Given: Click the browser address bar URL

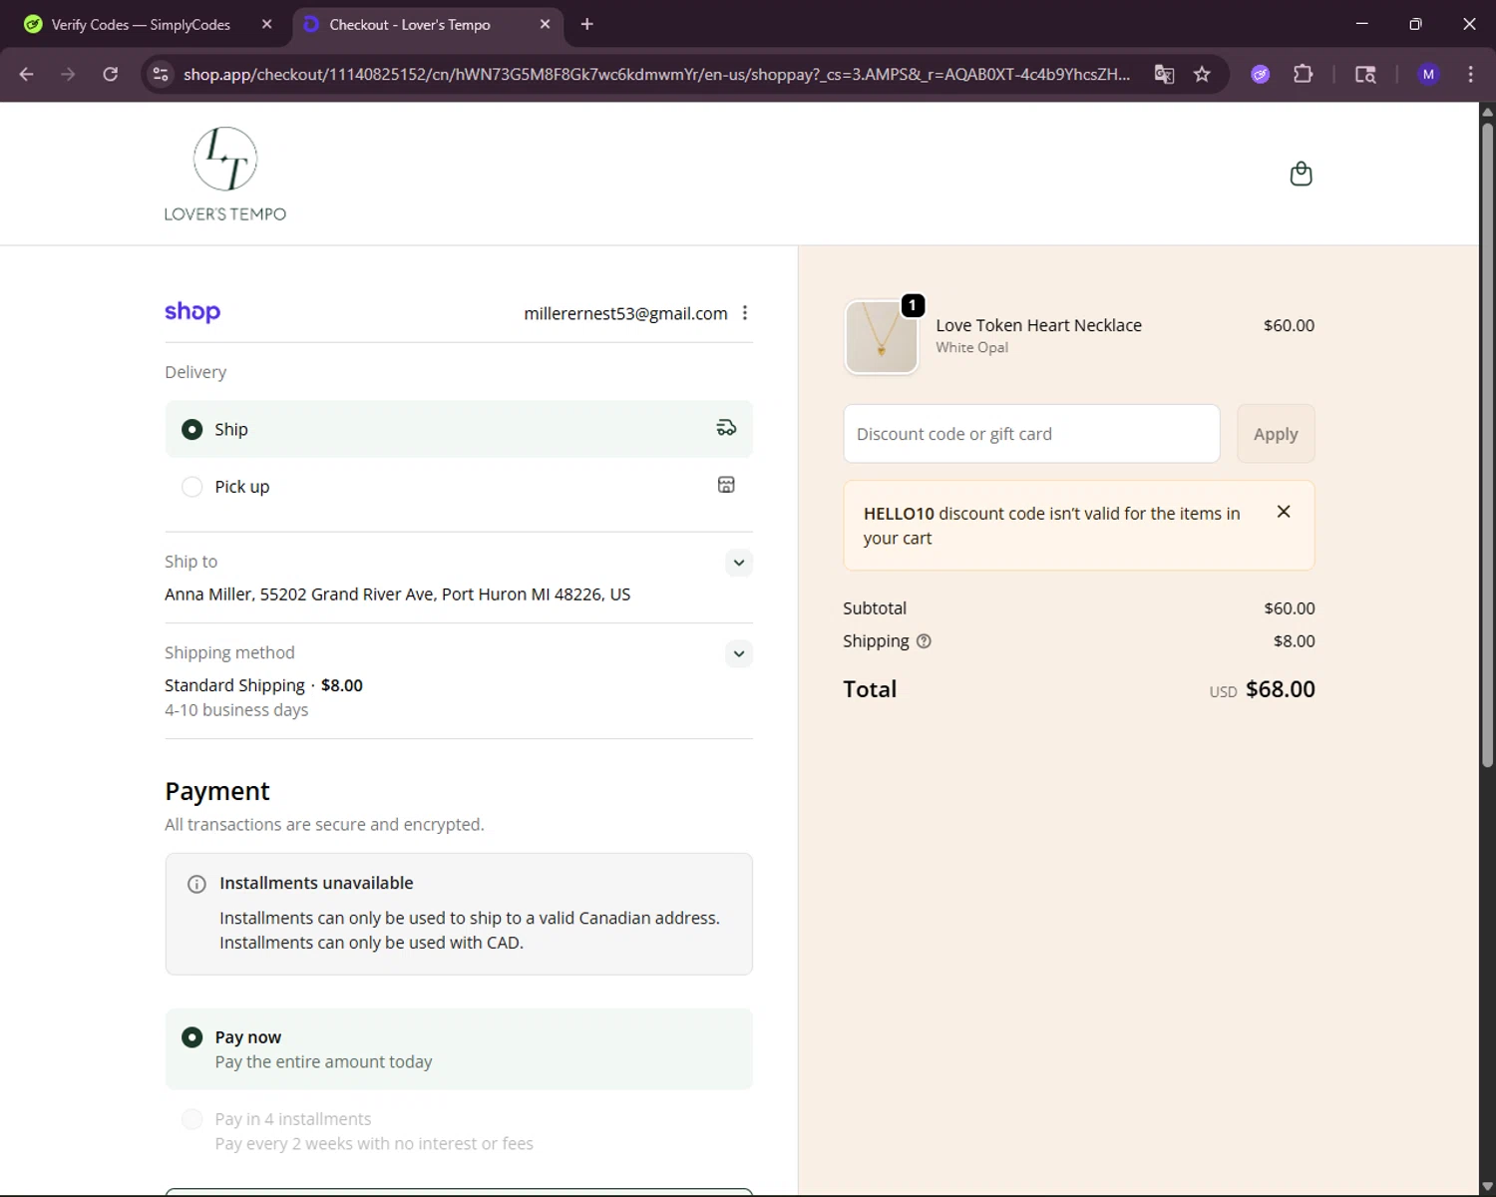Looking at the screenshot, I should 656,74.
